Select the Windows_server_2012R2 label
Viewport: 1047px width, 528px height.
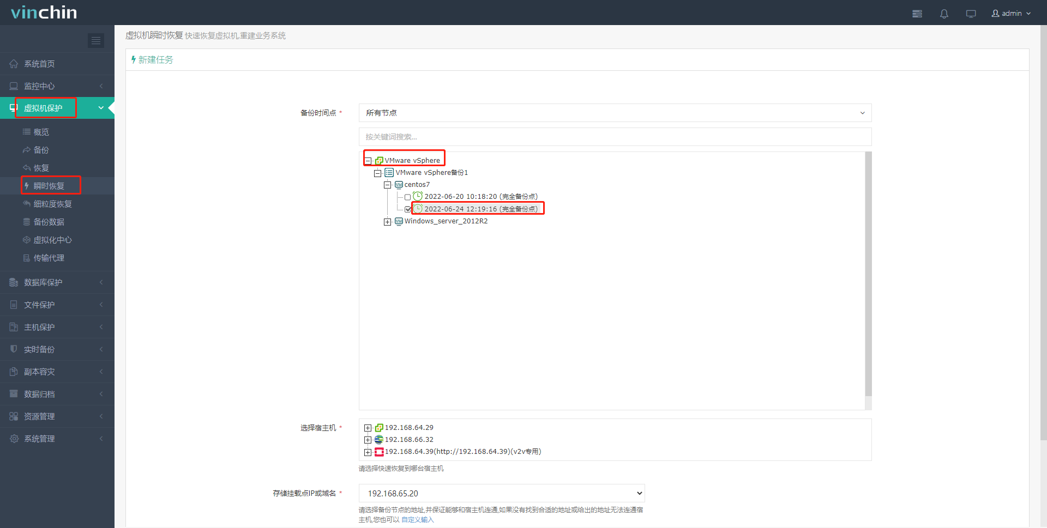click(446, 221)
